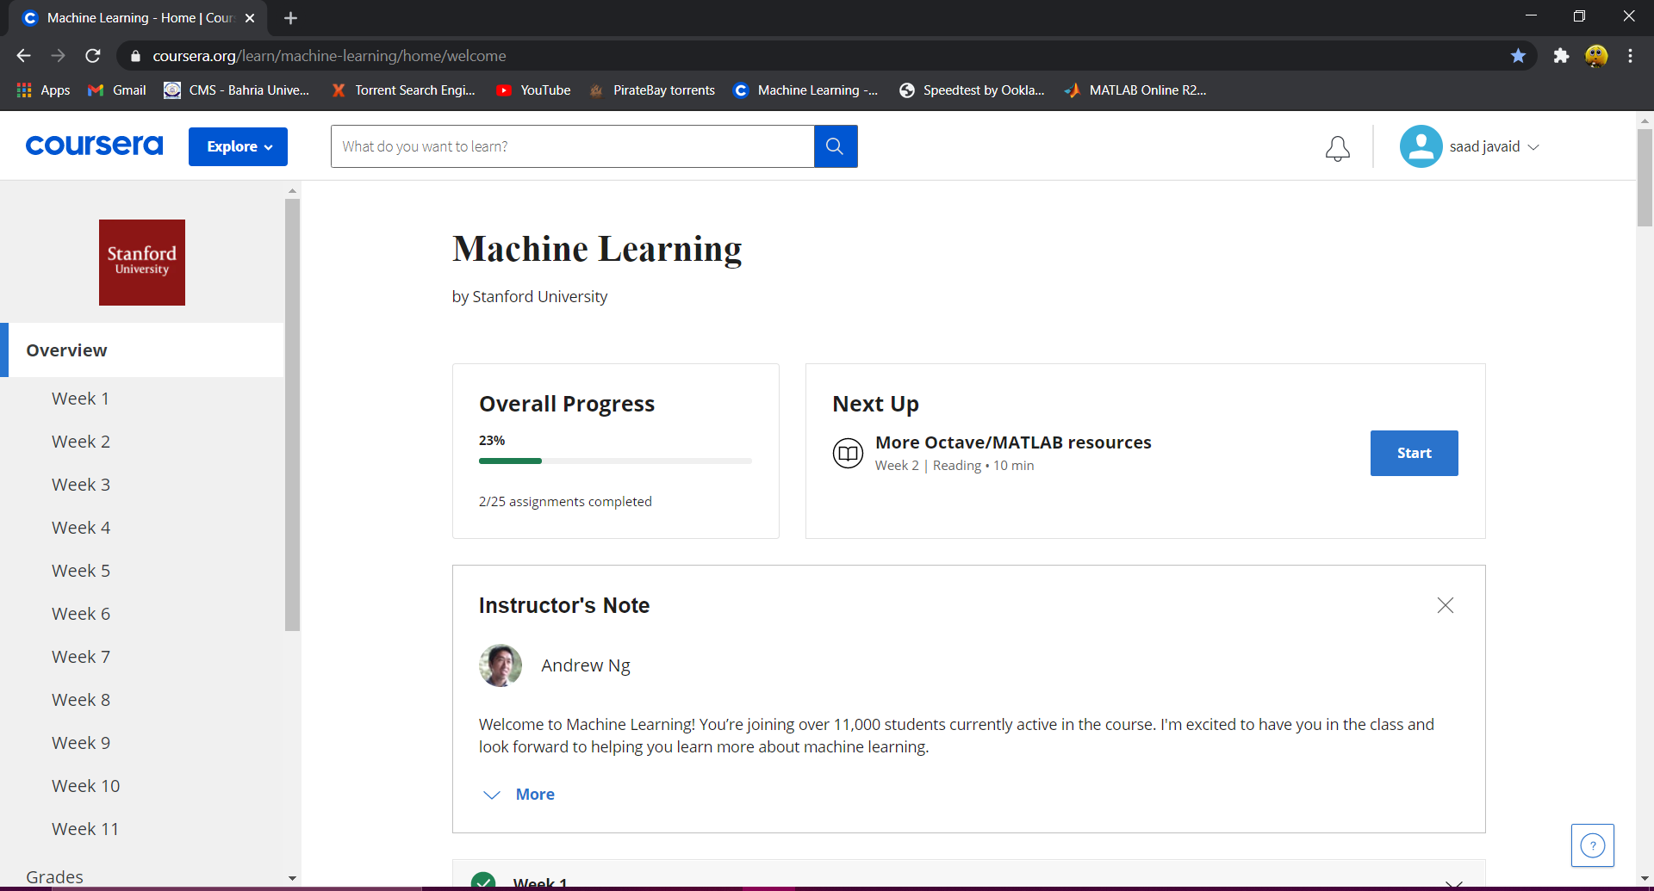Viewport: 1654px width, 891px height.
Task: Click the reading book icon in Next Up
Action: (848, 453)
